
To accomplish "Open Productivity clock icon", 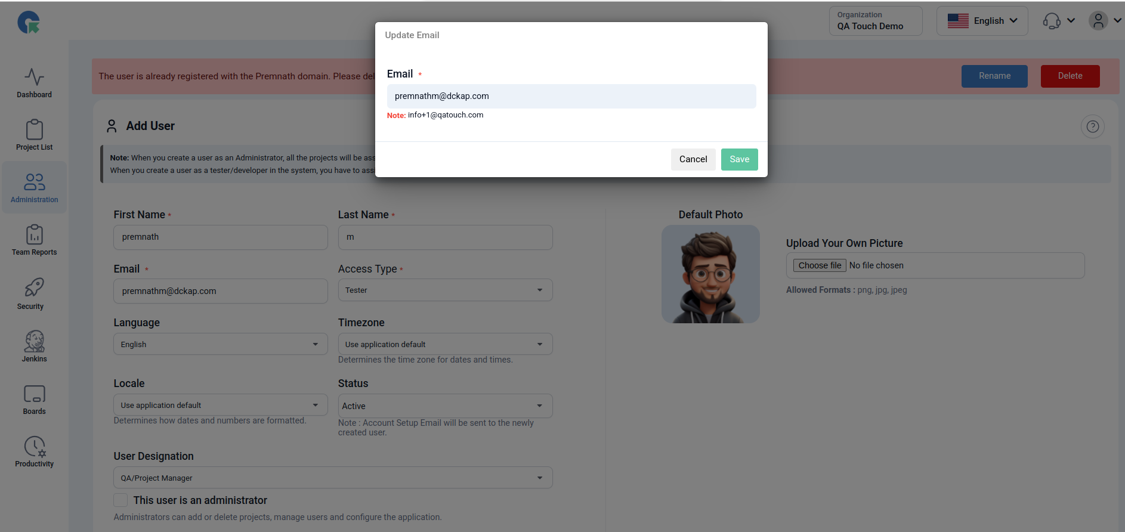I will (34, 451).
